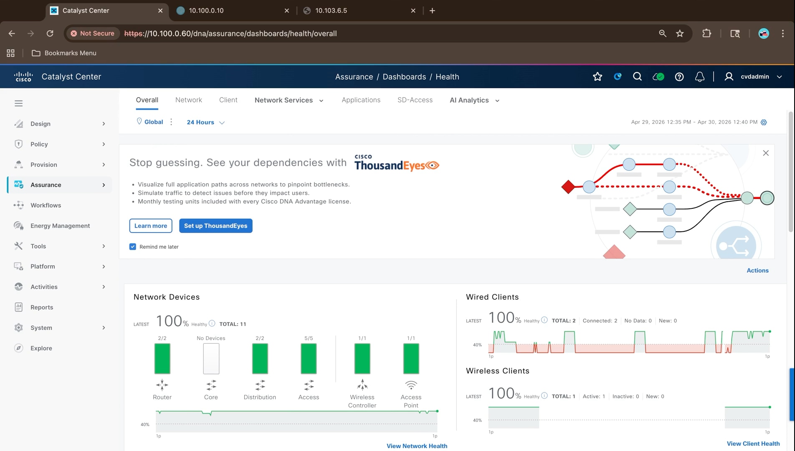Expand the Policy sidebar menu
The image size is (795, 451).
point(60,144)
